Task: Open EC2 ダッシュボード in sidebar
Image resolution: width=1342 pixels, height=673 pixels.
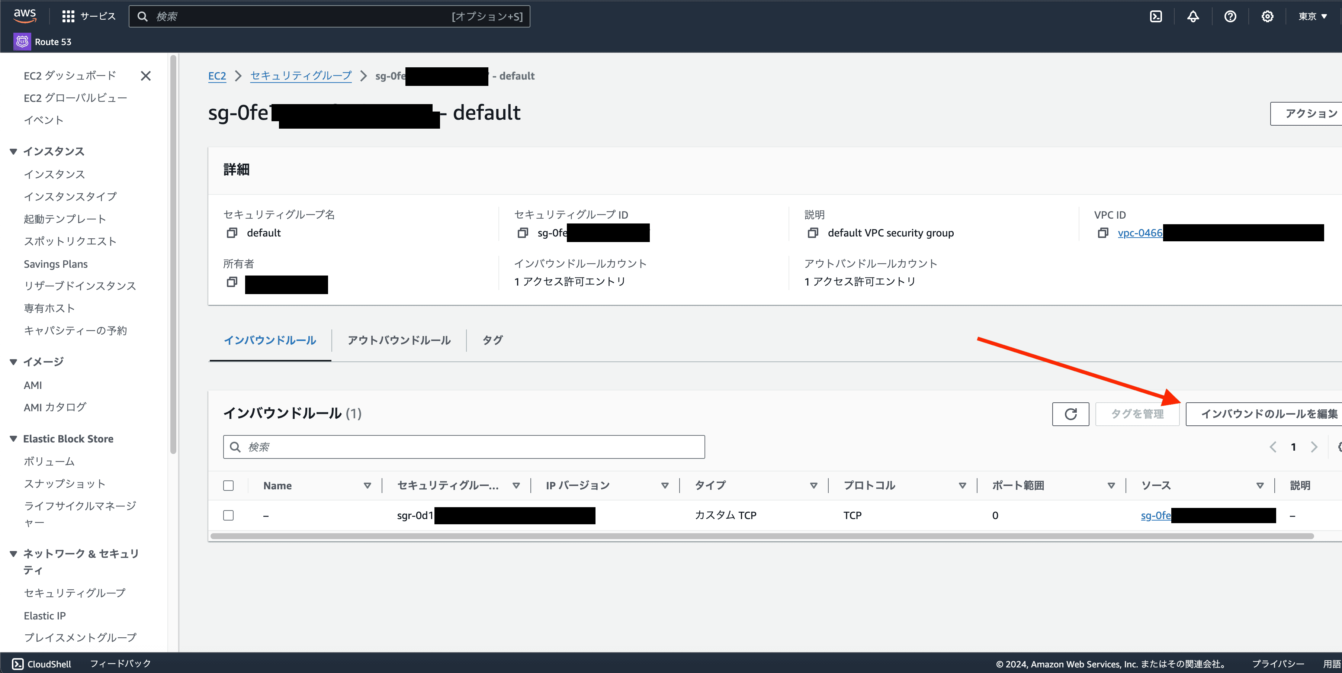Action: click(70, 76)
